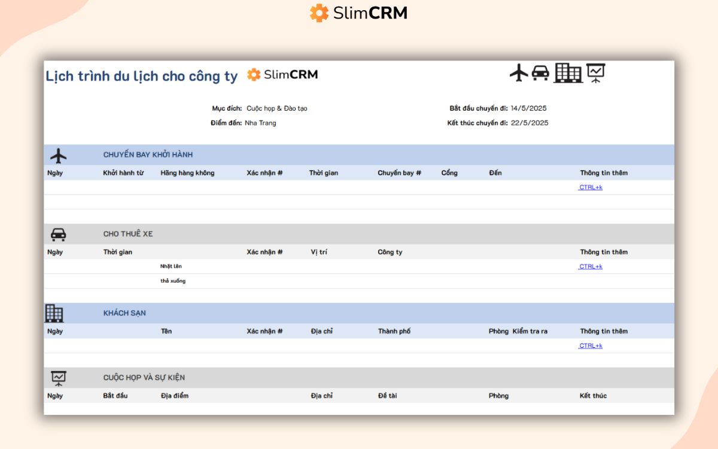Click the SlimCRM logo at the page top
The width and height of the screenshot is (718, 449).
(x=358, y=13)
